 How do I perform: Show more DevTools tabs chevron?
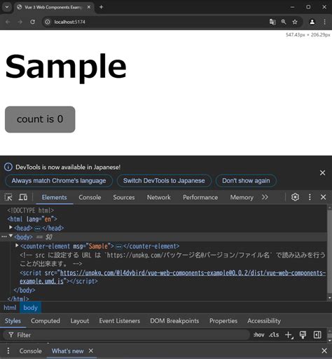[x=265, y=197]
